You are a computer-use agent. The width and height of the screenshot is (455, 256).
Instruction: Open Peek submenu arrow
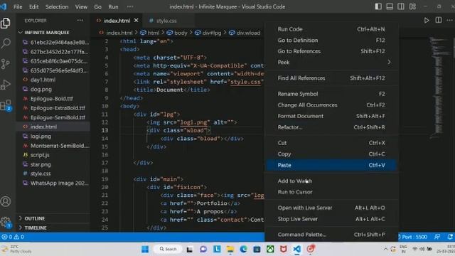click(389, 62)
